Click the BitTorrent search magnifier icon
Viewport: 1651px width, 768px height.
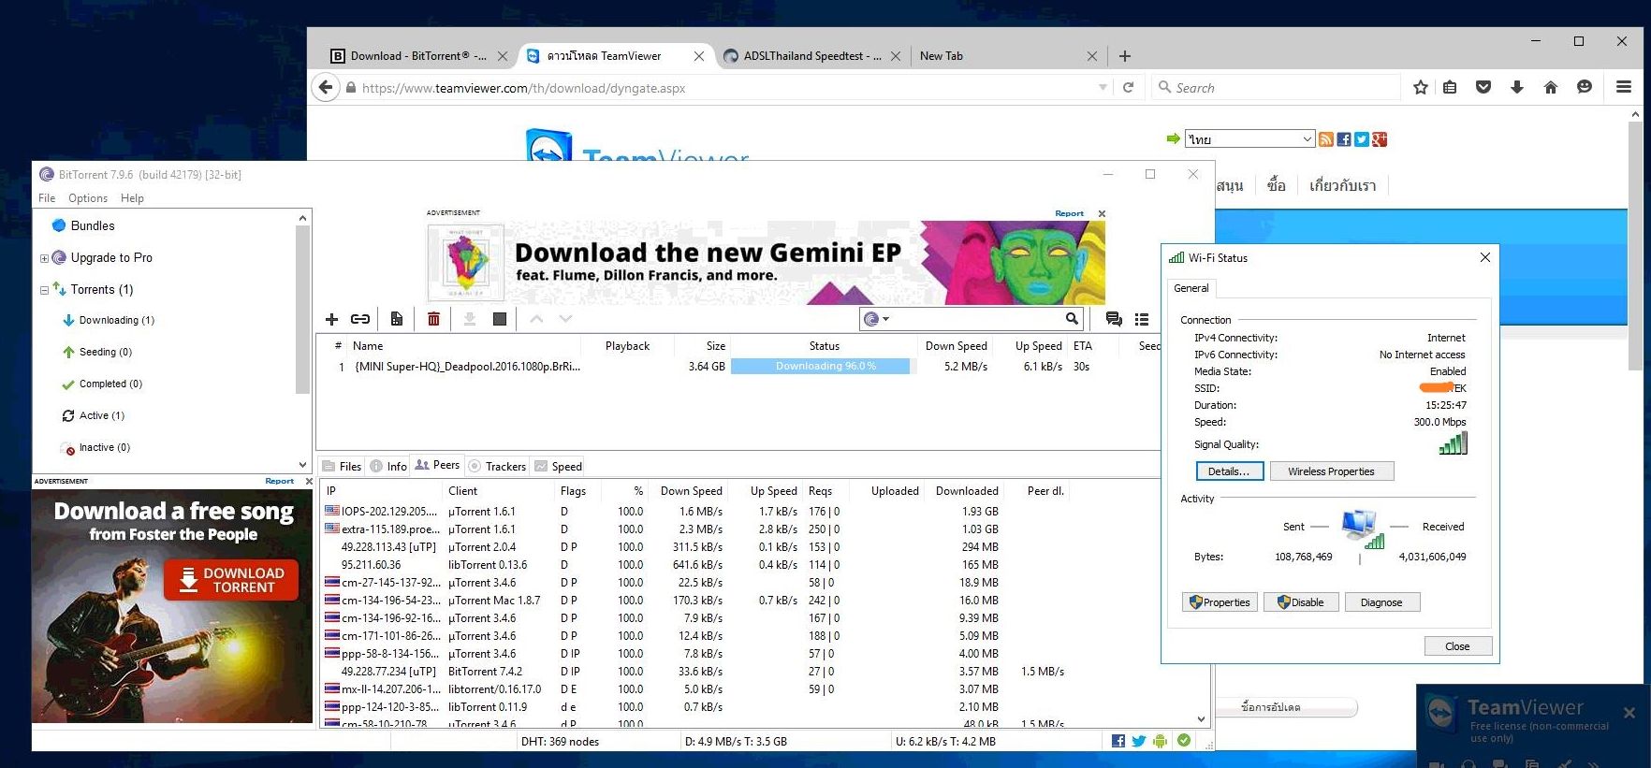[x=1072, y=319]
